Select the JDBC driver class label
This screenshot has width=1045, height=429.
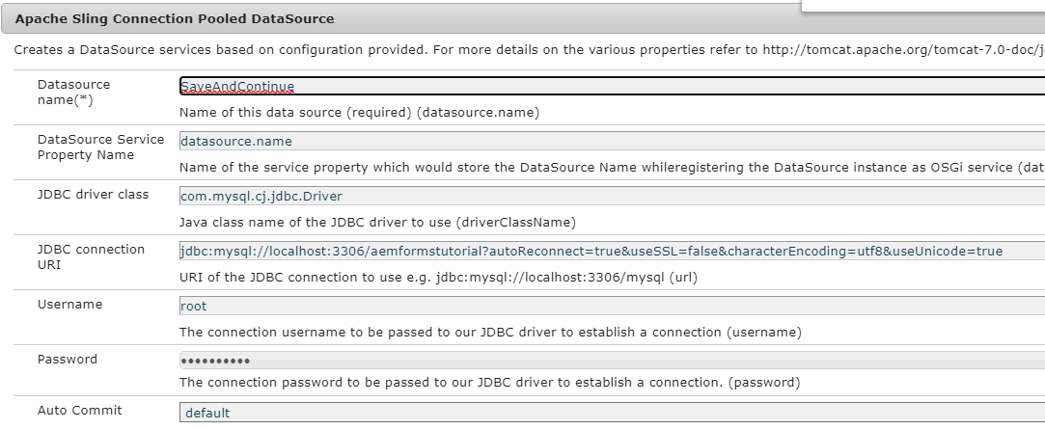point(93,194)
